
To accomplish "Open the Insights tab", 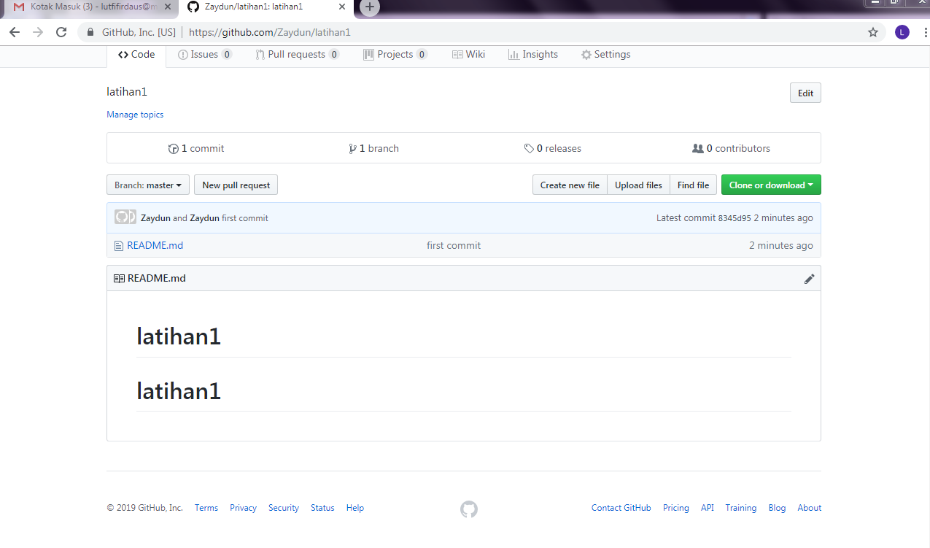I will coord(533,55).
